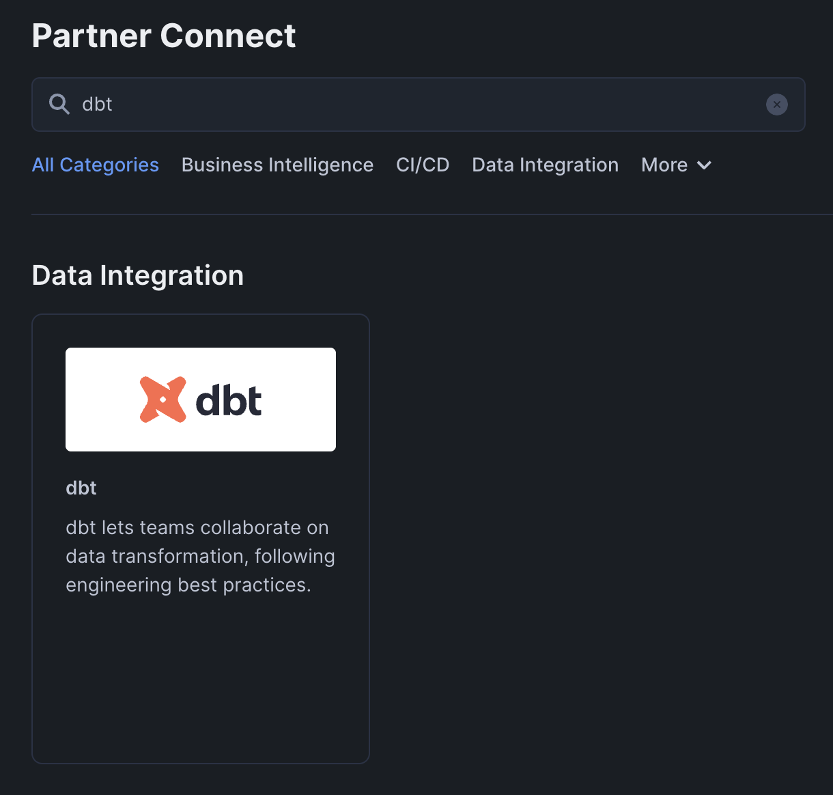Image resolution: width=833 pixels, height=795 pixels.
Task: Choose All Categories in the filter bar
Action: point(95,165)
